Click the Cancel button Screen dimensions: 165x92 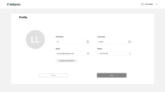[53, 75]
